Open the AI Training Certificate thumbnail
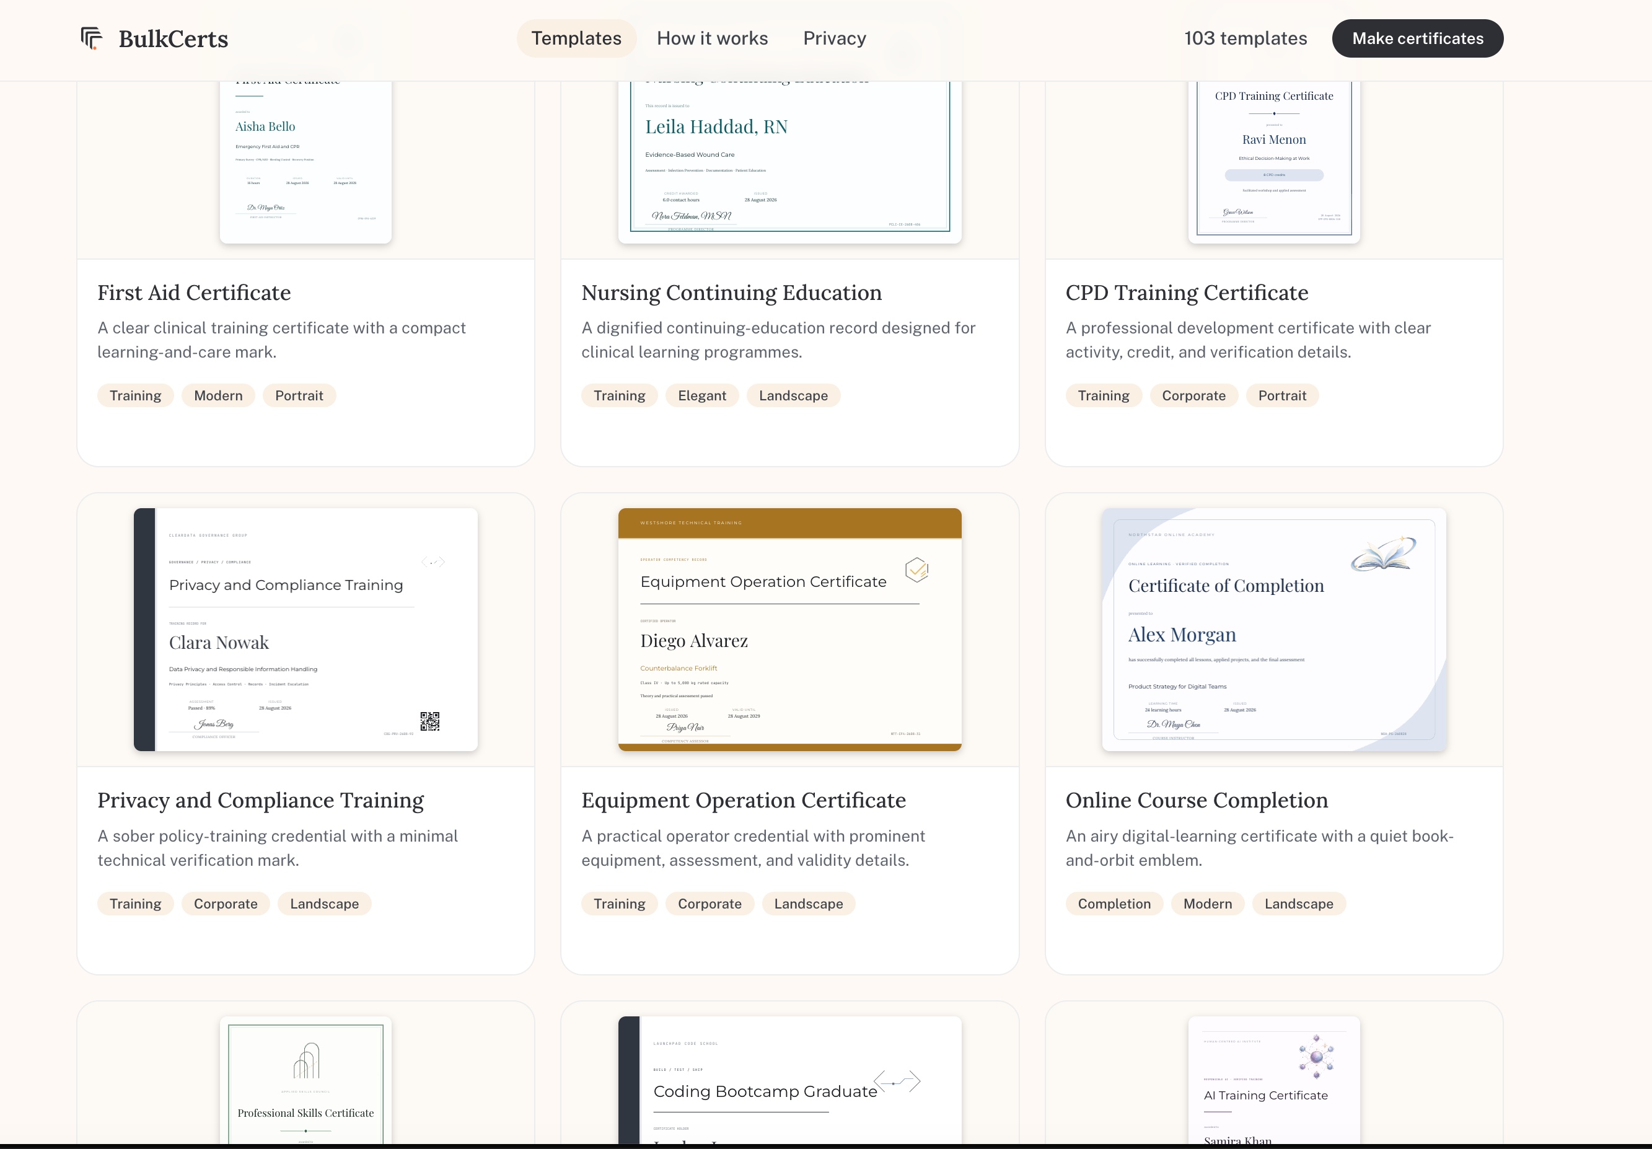1652x1149 pixels. pos(1274,1079)
